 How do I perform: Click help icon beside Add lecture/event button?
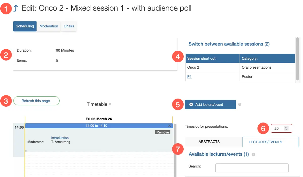[x=240, y=104]
